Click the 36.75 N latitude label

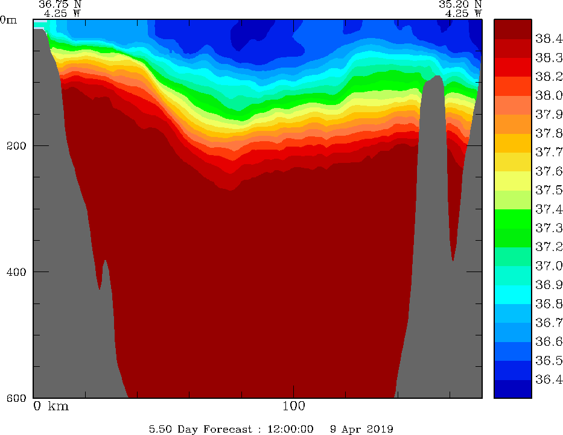tap(60, 4)
